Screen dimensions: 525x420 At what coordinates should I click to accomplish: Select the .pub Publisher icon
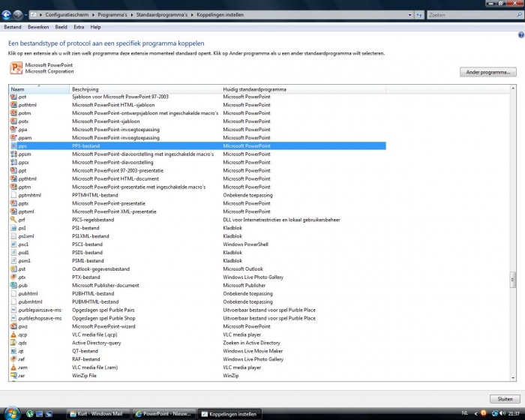pos(13,285)
